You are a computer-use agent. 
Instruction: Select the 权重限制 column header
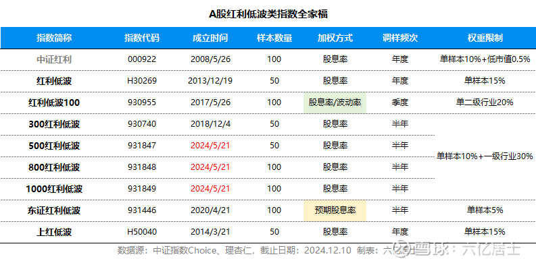pyautogui.click(x=485, y=38)
